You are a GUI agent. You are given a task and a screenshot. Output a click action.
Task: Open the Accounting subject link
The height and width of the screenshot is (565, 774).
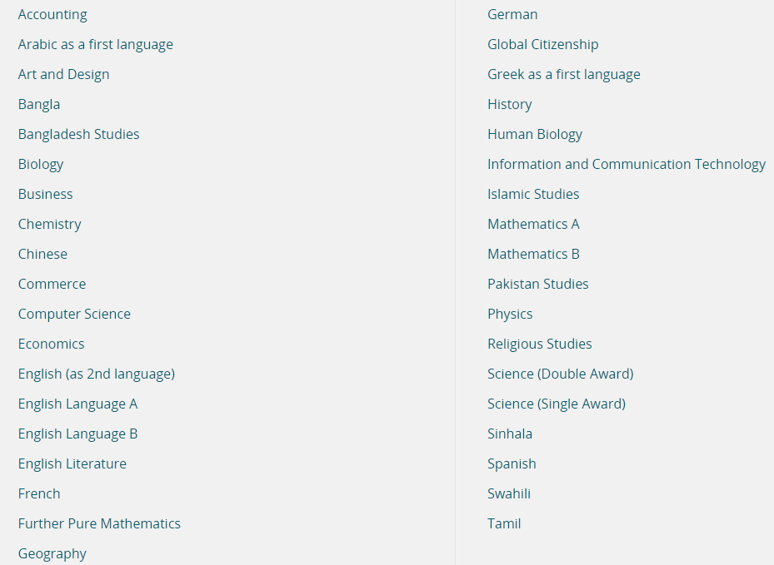(52, 15)
